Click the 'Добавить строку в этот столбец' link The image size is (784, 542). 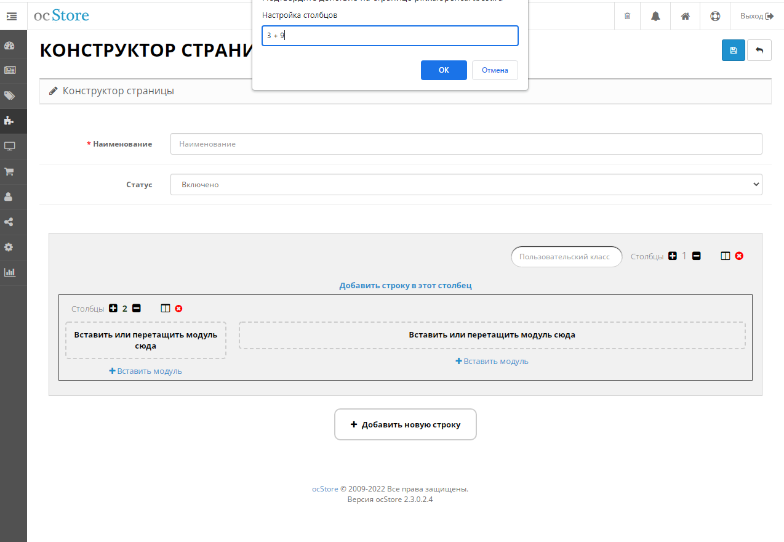tap(405, 286)
